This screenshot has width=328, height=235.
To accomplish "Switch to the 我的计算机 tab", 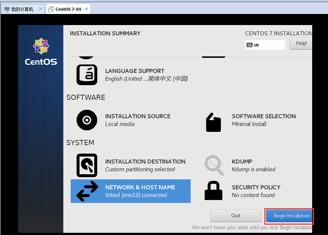I will tap(23, 9).
